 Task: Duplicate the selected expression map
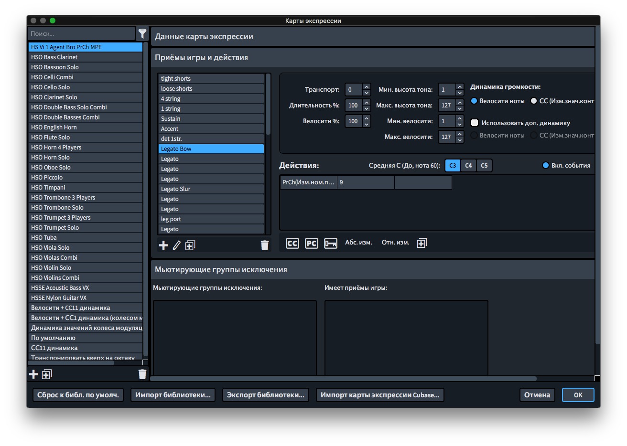[x=47, y=374]
